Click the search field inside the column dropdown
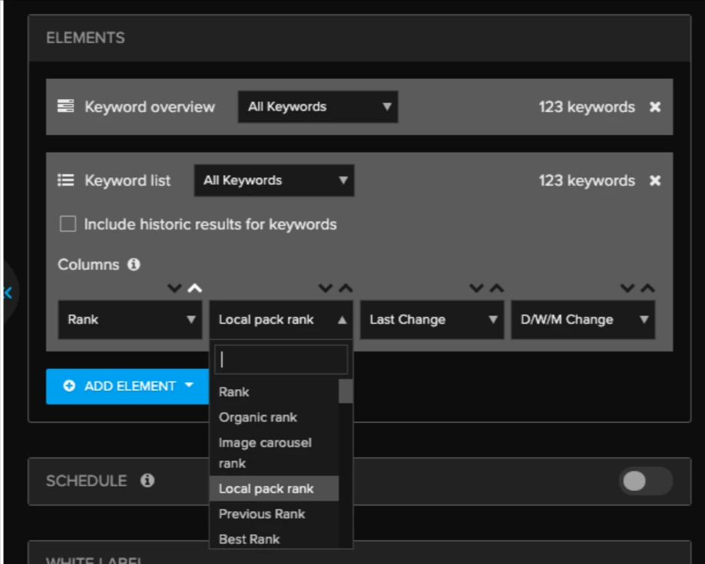This screenshot has height=564, width=705. pos(280,358)
